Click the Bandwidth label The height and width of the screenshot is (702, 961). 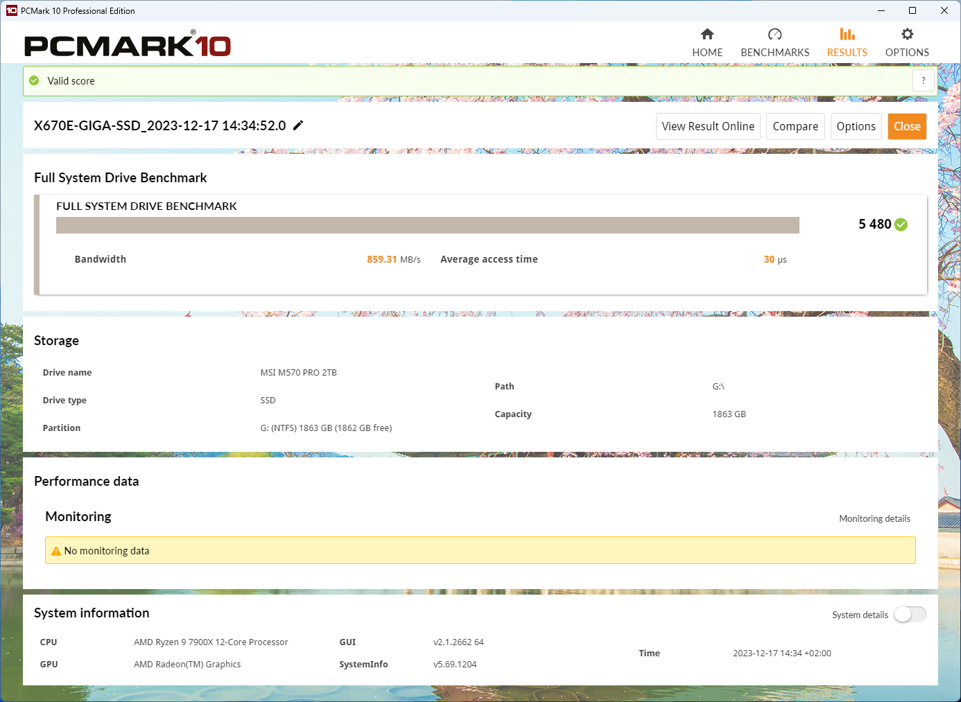[x=101, y=259]
